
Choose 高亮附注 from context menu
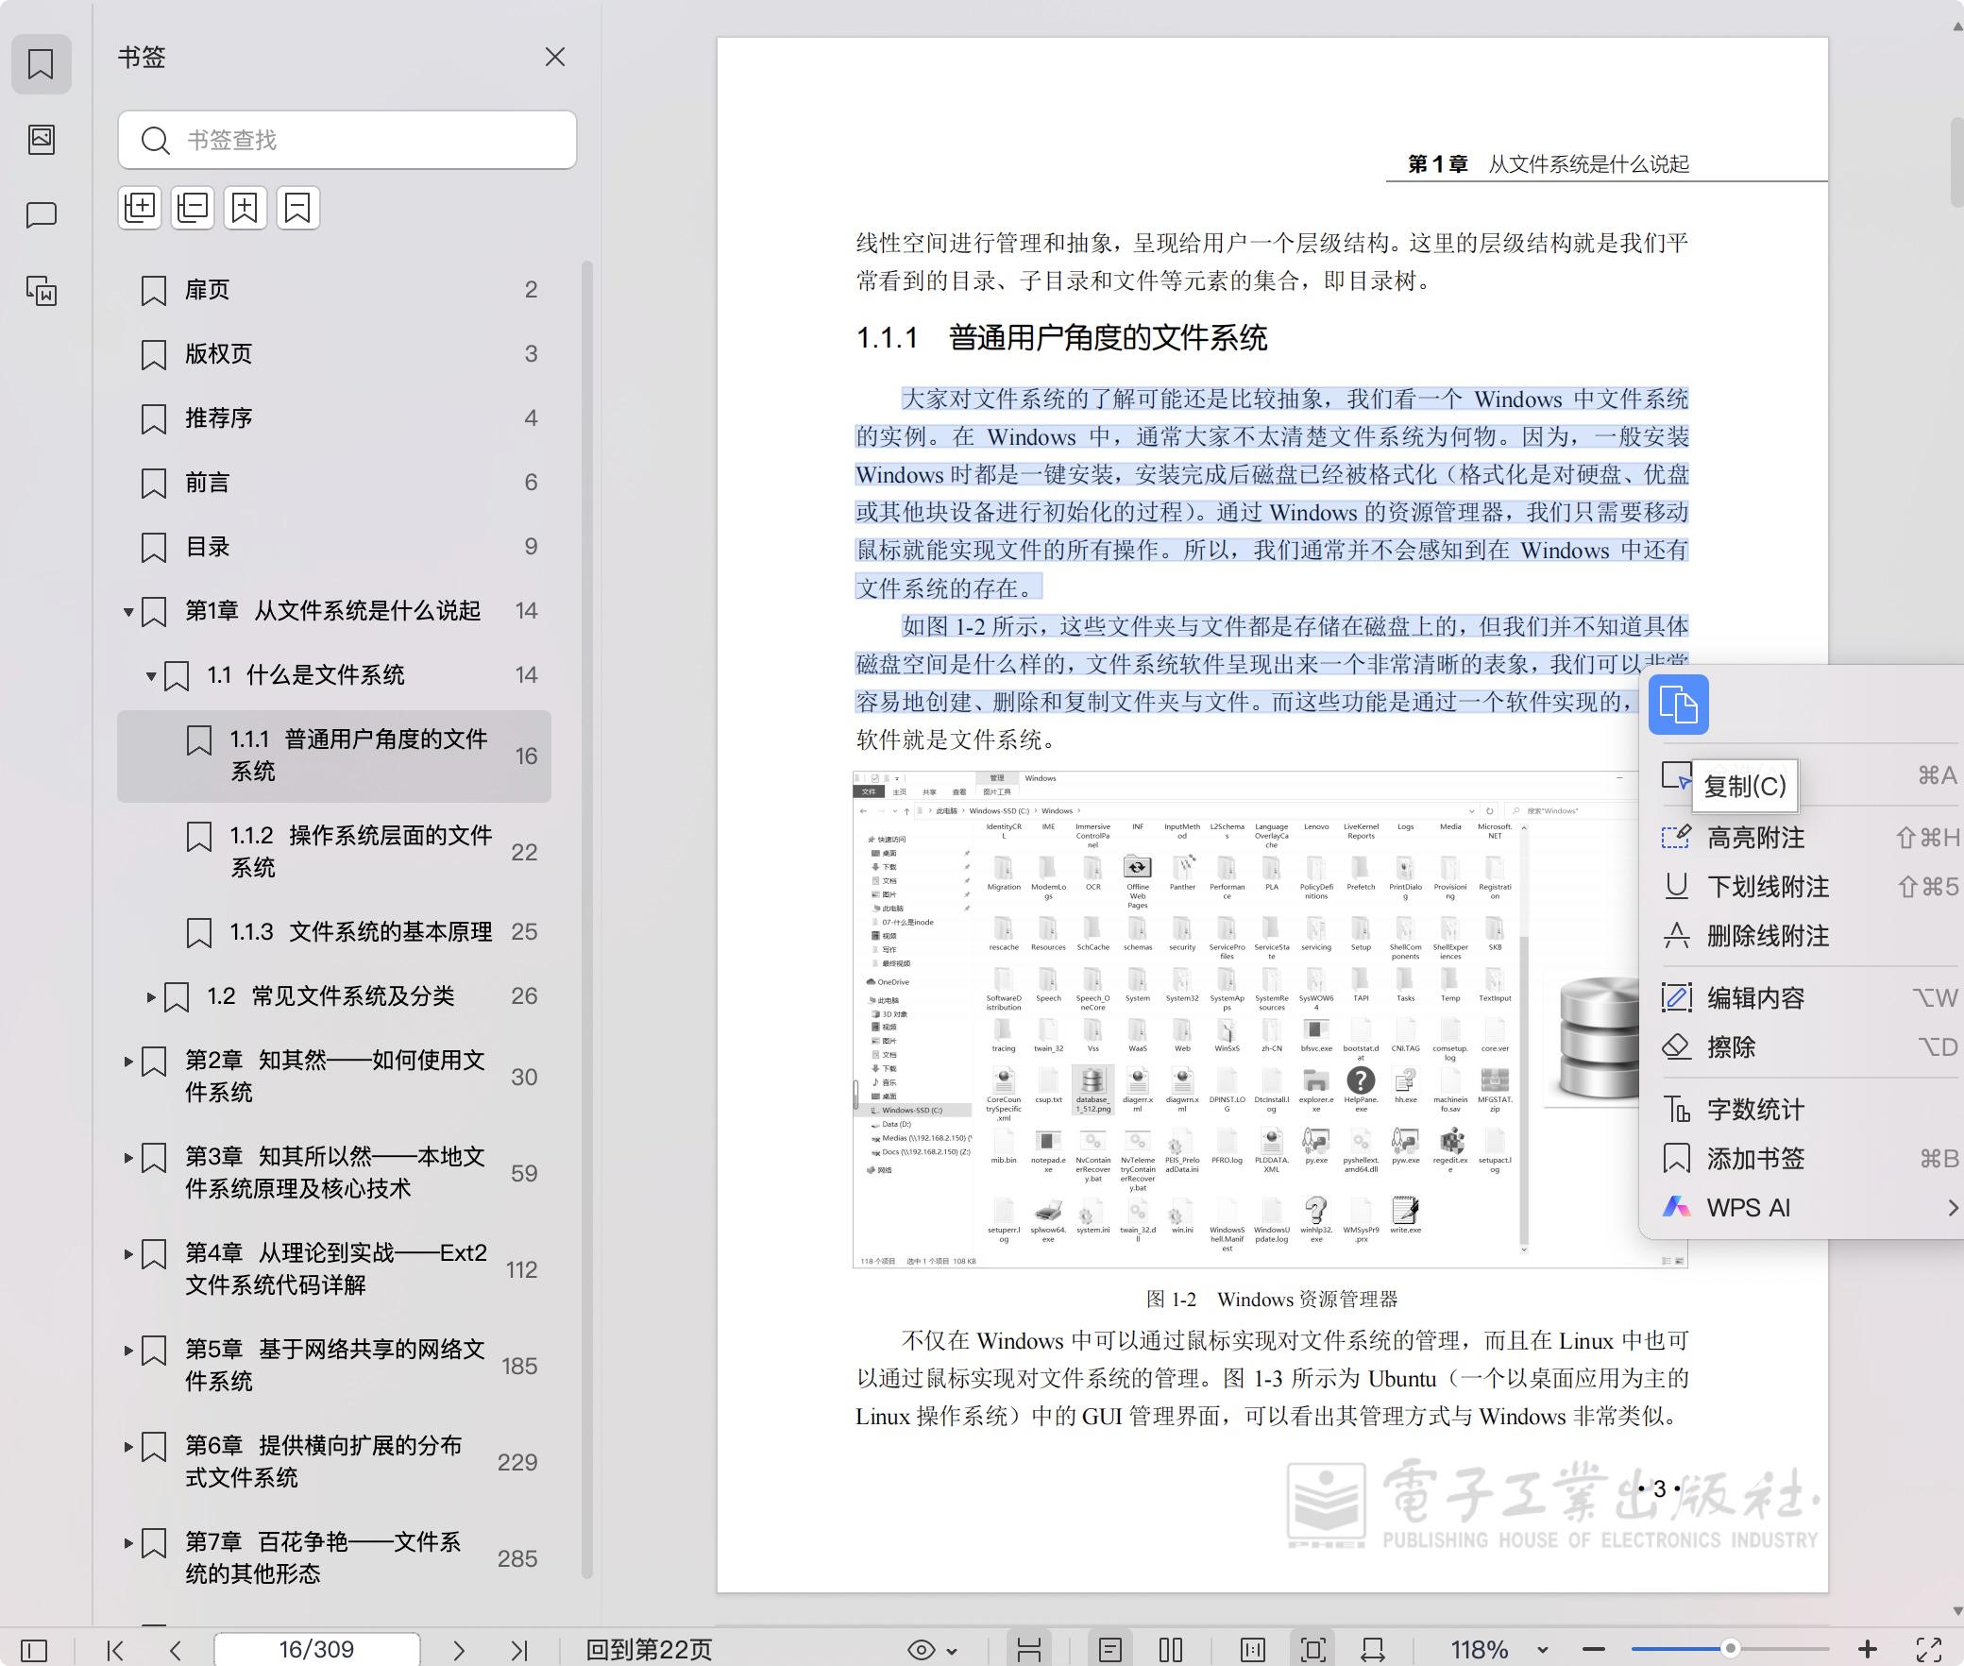pos(1754,838)
